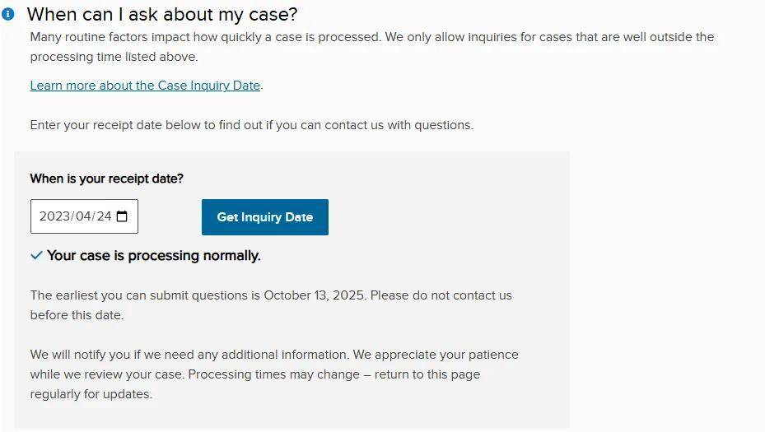
Task: Click the "Enter your receipt date below" instruction
Action: coord(251,125)
